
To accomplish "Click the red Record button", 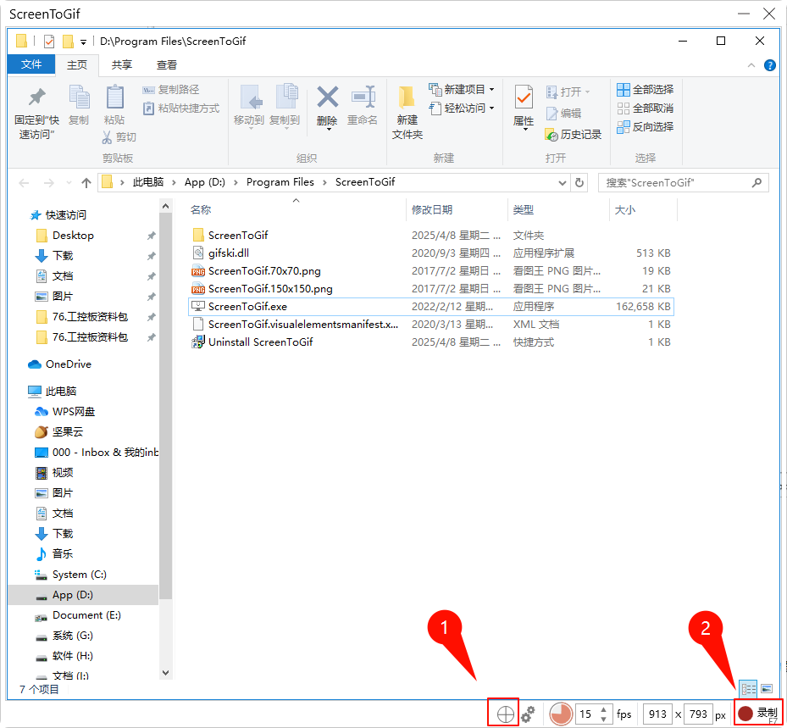I will click(x=758, y=713).
